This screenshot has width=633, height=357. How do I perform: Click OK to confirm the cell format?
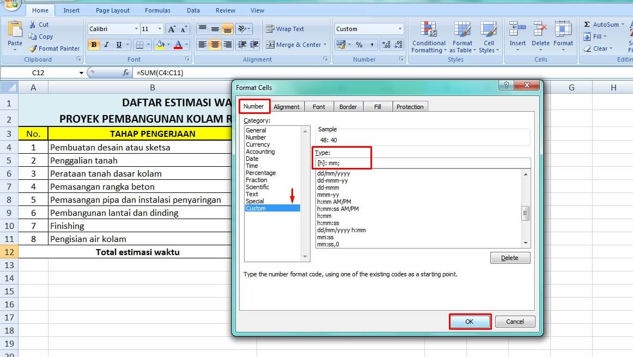click(x=470, y=322)
